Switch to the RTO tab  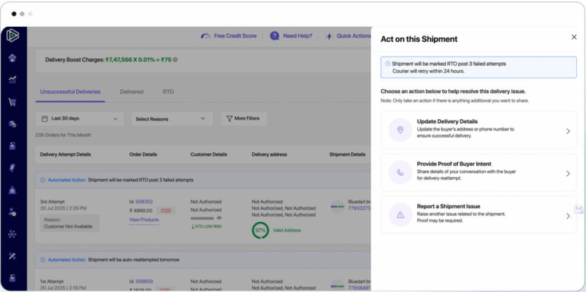point(168,91)
